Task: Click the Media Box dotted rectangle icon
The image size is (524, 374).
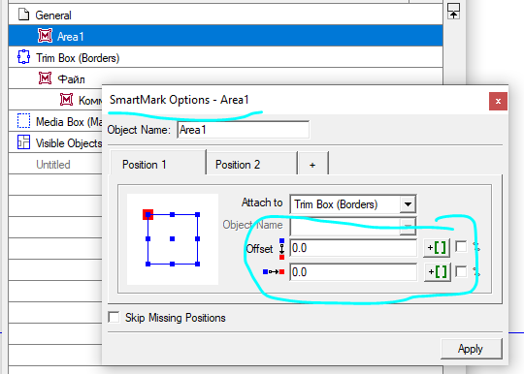Action: click(x=23, y=121)
